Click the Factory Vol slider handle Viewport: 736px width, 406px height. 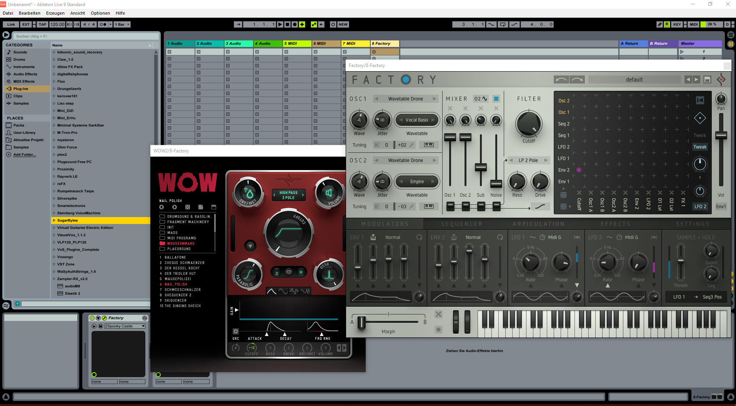[721, 135]
